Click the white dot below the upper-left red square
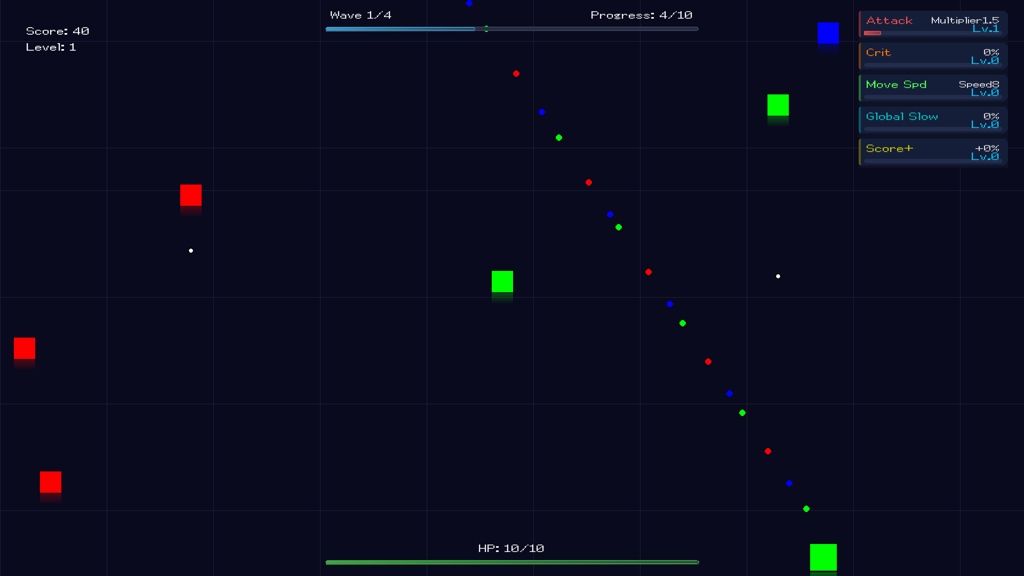 pos(191,251)
